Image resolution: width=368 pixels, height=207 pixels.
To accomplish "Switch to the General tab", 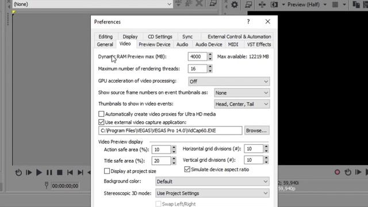I will coord(105,44).
